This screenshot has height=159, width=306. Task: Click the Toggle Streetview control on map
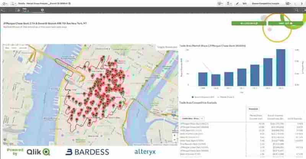pyautogui.click(x=167, y=47)
